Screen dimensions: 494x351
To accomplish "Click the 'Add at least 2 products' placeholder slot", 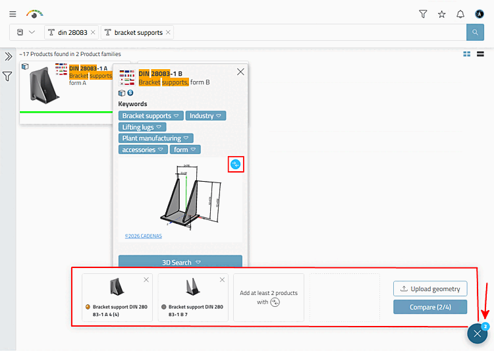I will point(269,298).
